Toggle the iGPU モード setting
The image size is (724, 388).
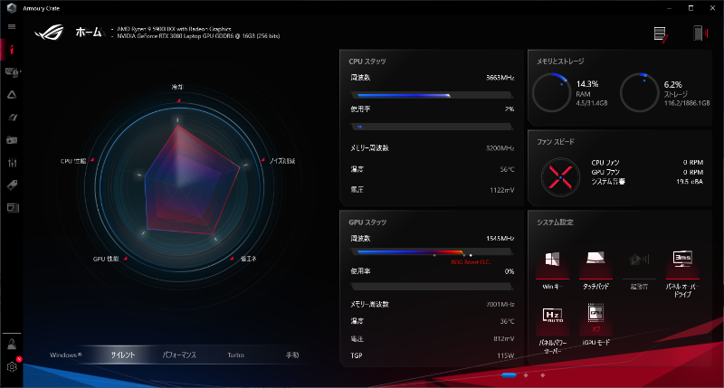595,326
